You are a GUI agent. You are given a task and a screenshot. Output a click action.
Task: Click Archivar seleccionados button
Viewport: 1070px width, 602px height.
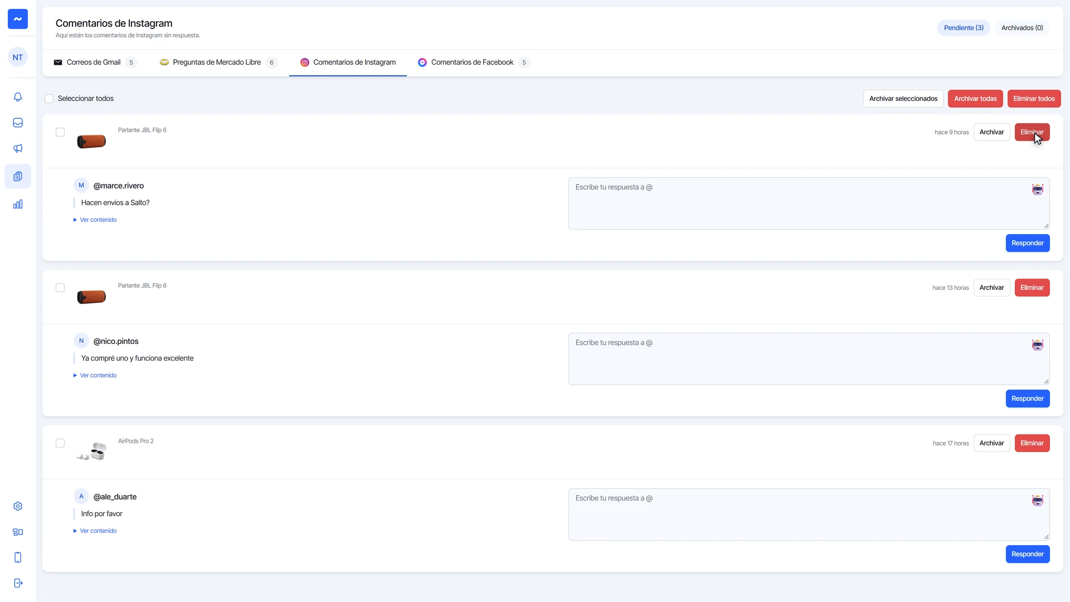[903, 99]
